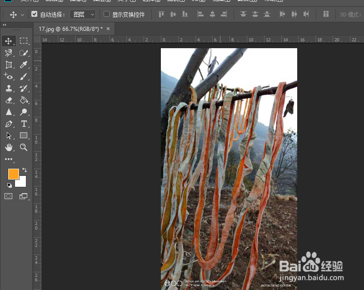Select the Red Eye healing tool
Image resolution: width=364 pixels, height=290 pixels.
tap(9, 76)
